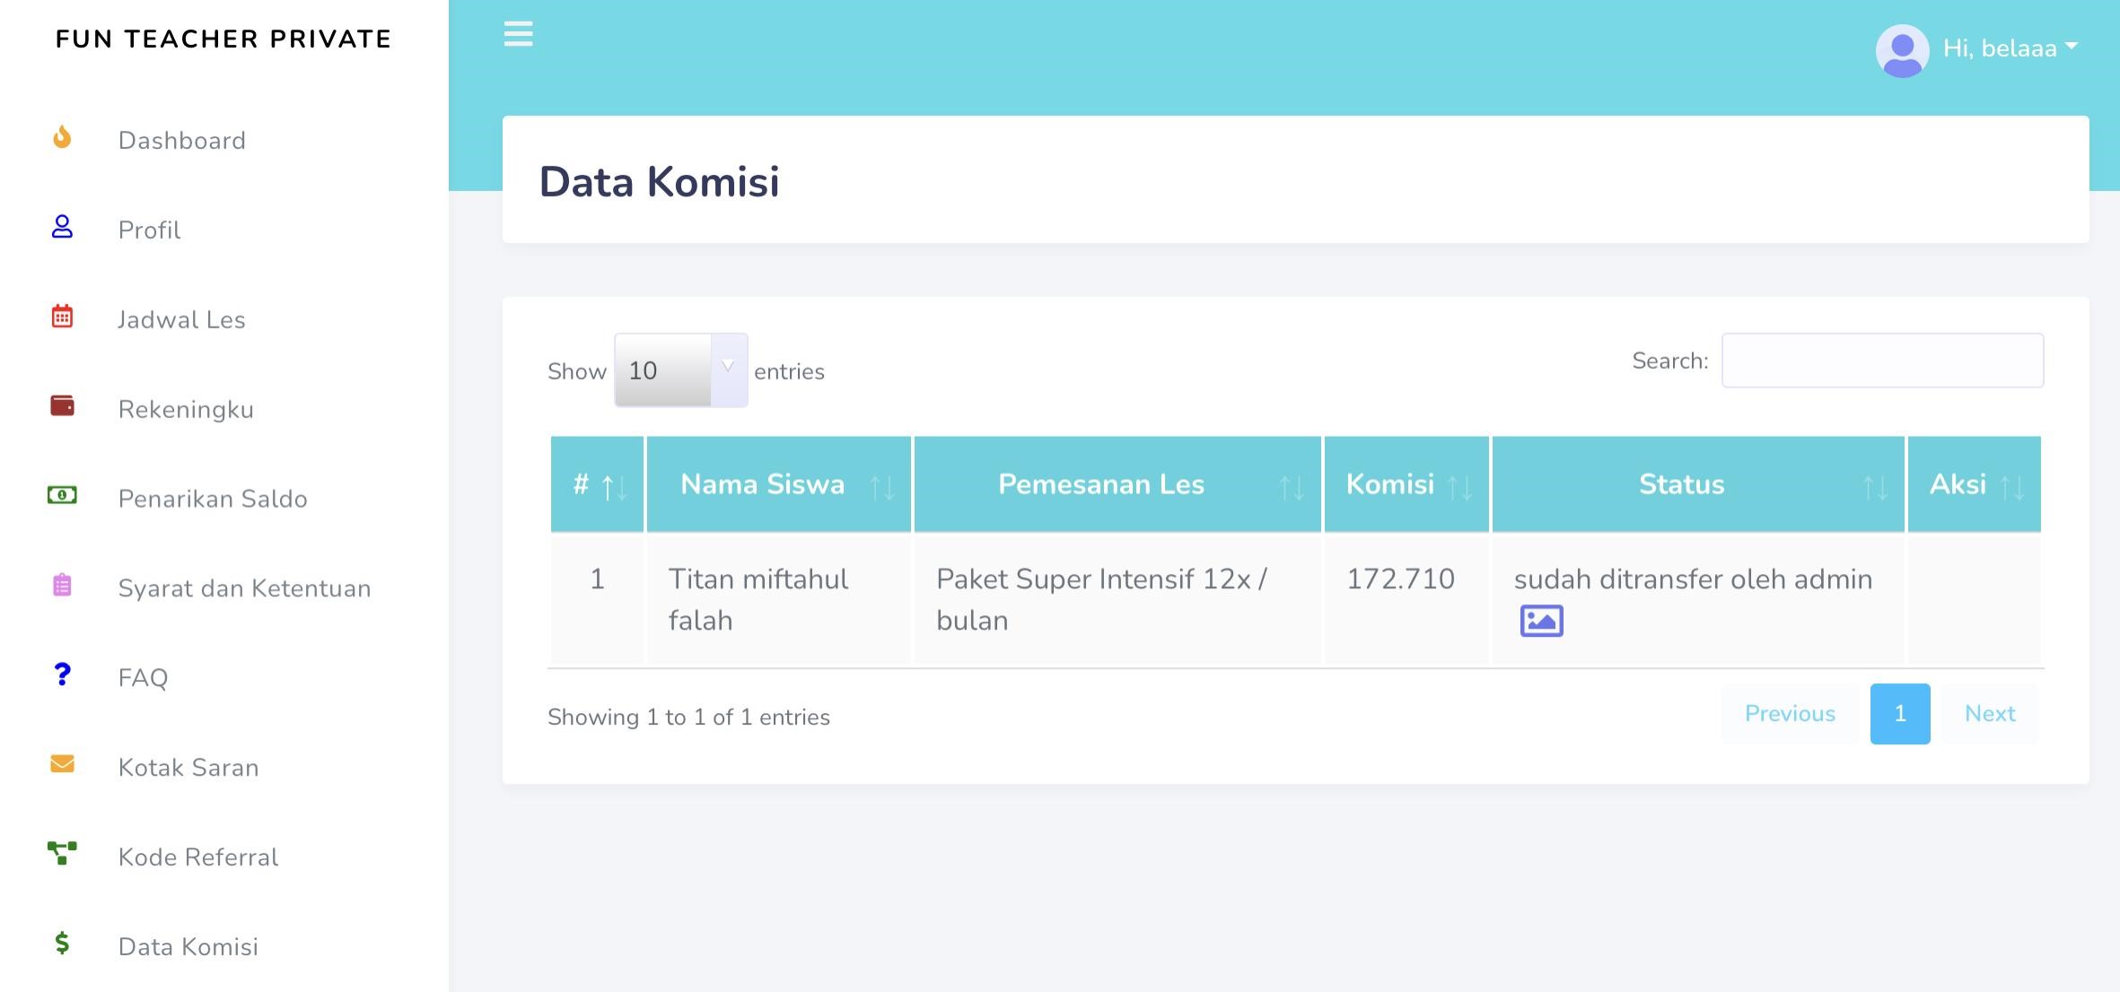Click the Previous pagination button

click(1789, 714)
